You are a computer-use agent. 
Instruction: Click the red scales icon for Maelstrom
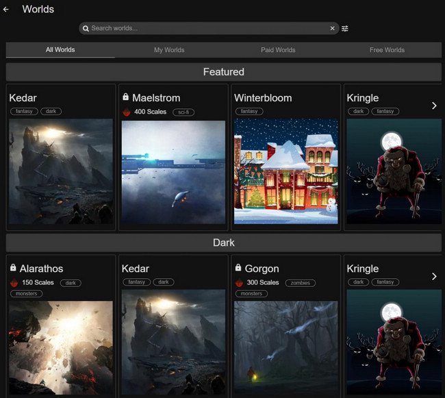[x=126, y=112]
